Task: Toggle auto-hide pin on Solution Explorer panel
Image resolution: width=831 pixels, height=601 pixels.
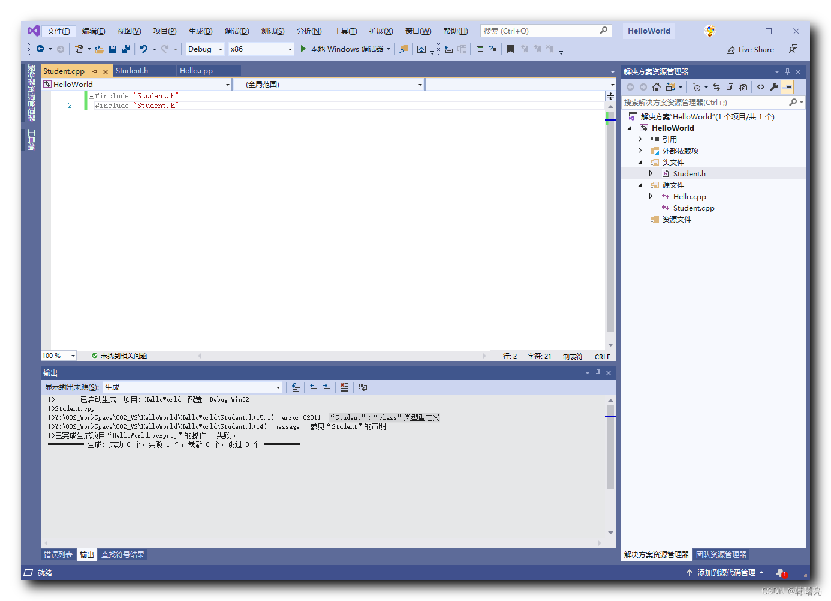Action: coord(787,71)
